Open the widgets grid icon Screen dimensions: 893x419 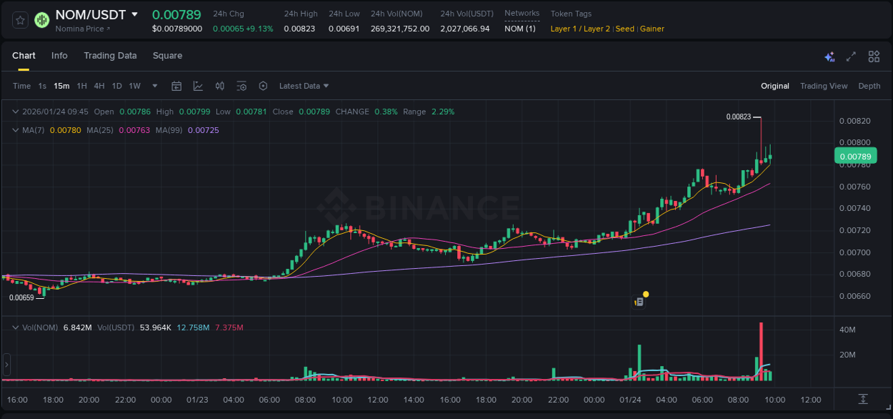(874, 55)
